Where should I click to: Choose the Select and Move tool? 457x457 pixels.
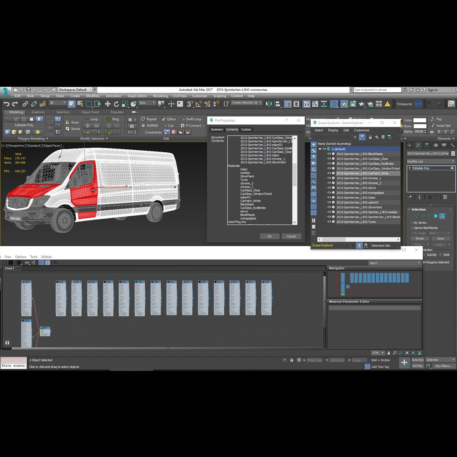pos(107,104)
